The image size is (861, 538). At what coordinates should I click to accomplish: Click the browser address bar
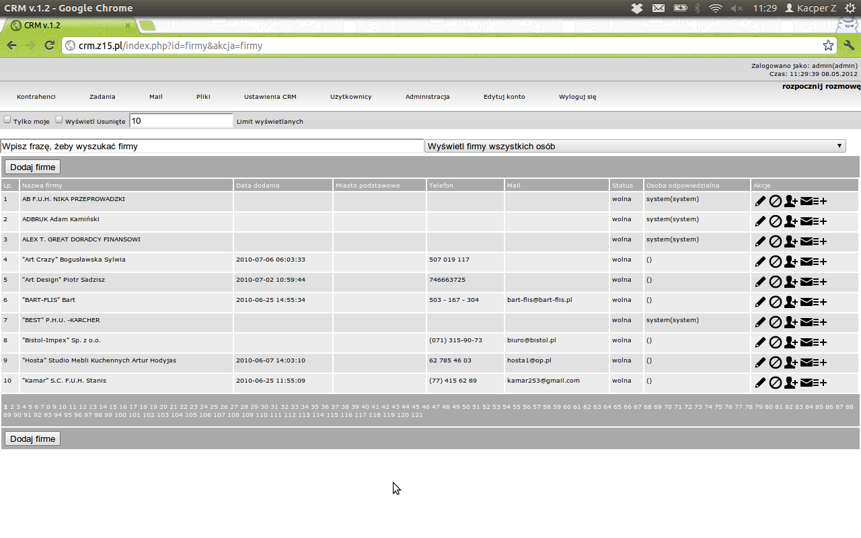click(x=448, y=46)
